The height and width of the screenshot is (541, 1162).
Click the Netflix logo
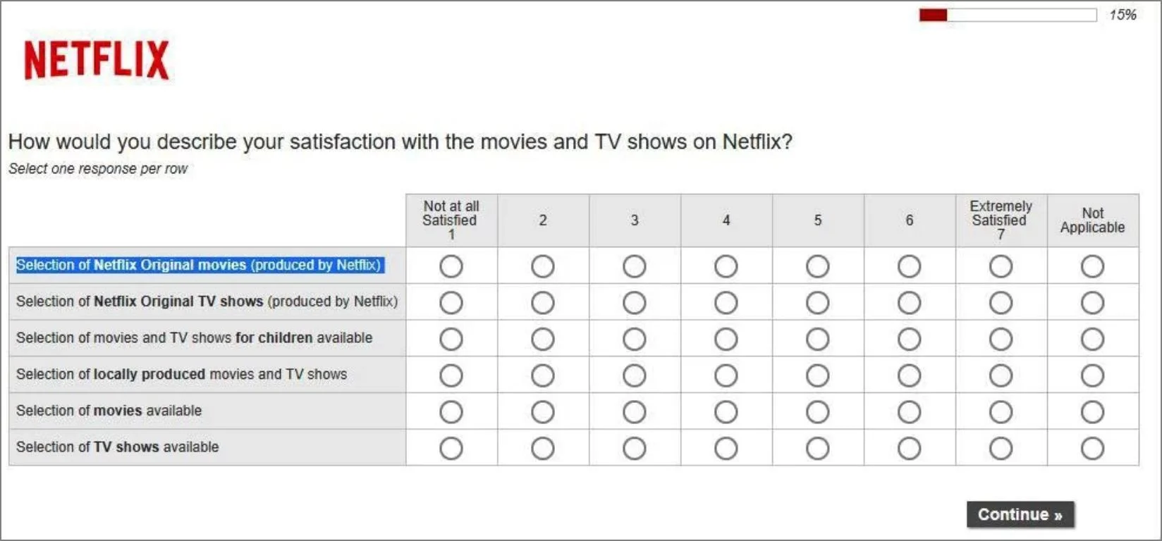click(97, 60)
